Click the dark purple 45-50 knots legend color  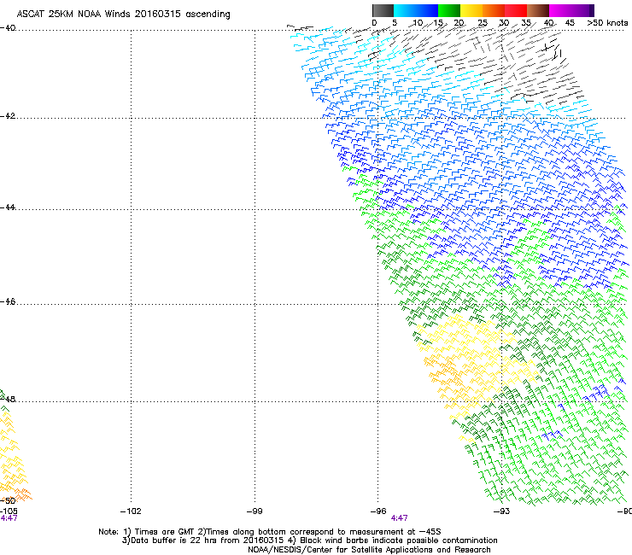tap(582, 10)
